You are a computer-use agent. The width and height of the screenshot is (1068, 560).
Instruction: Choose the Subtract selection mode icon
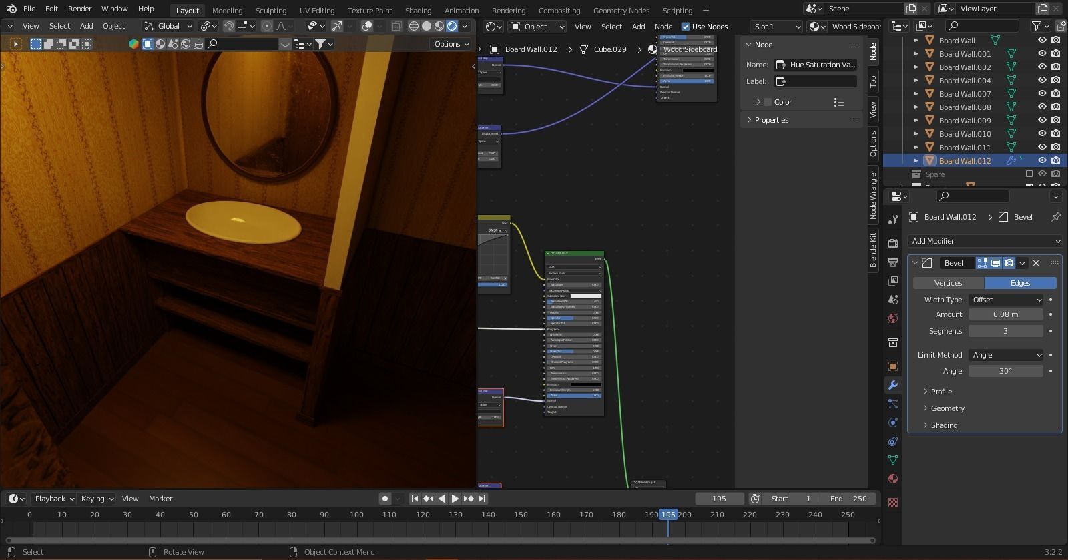pyautogui.click(x=61, y=44)
